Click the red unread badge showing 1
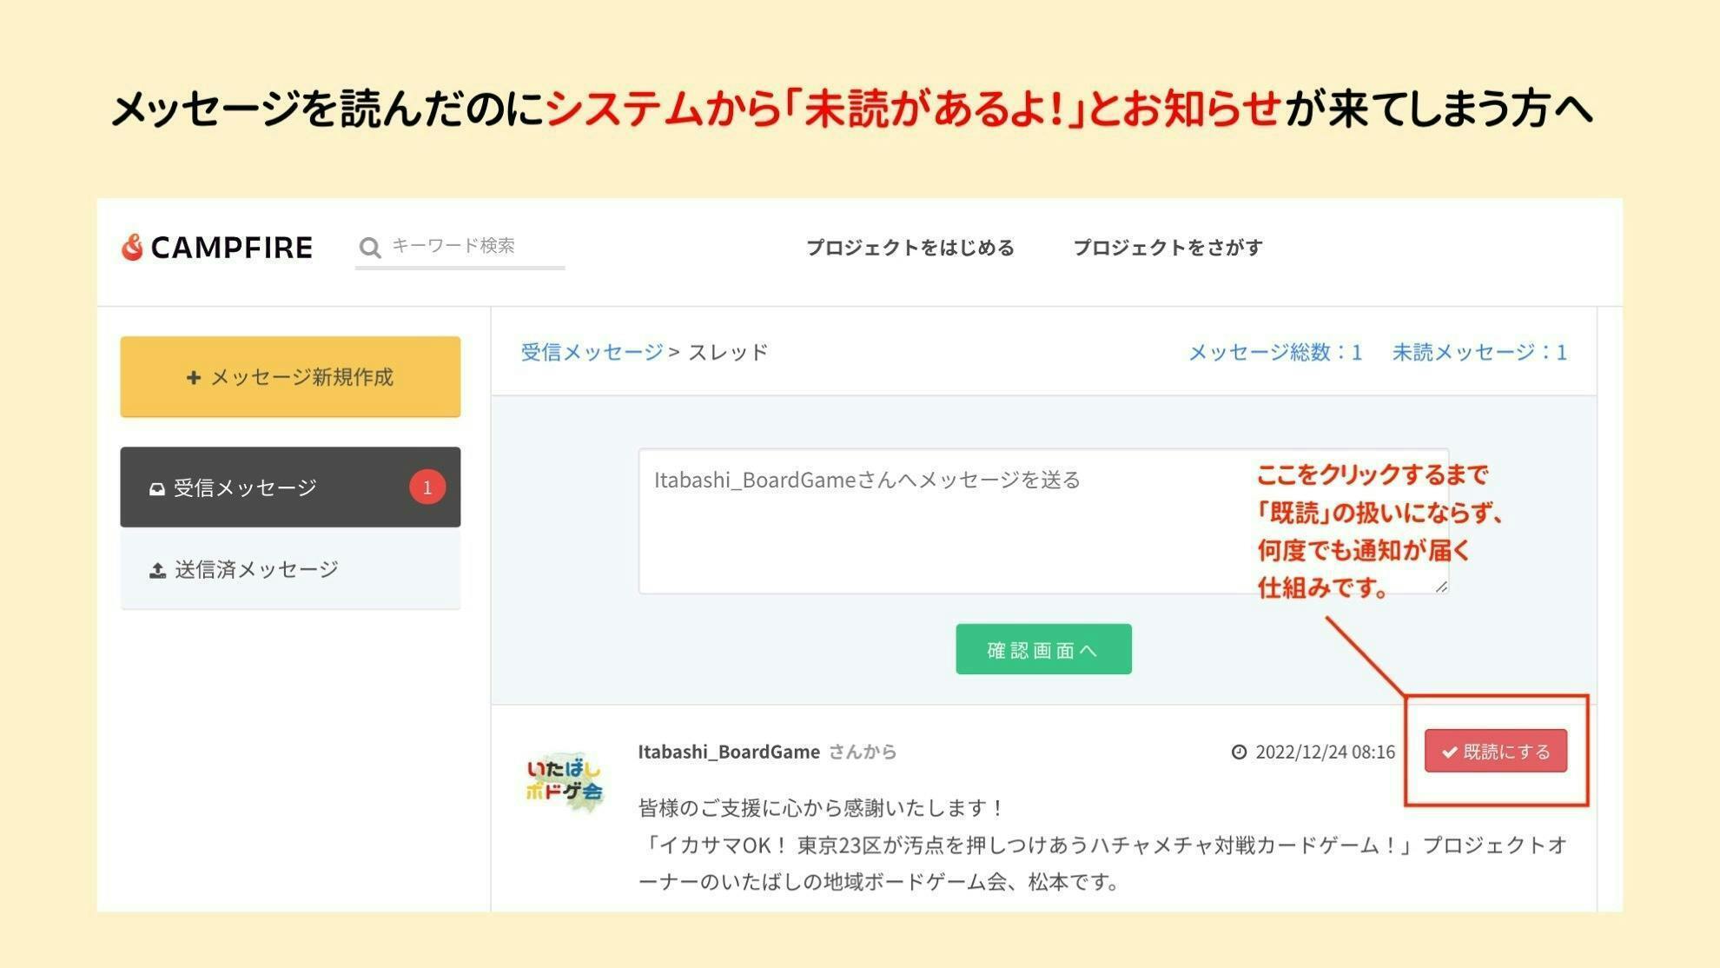The height and width of the screenshot is (968, 1720). (427, 487)
